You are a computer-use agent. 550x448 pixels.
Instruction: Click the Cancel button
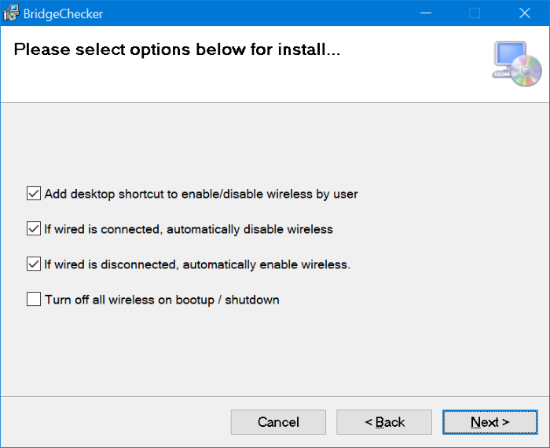278,422
